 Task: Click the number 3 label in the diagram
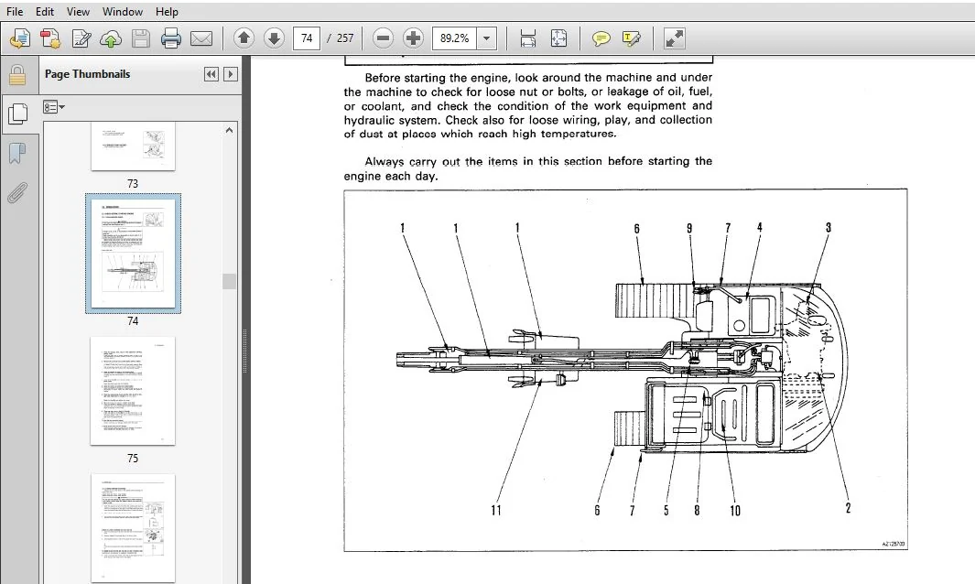pyautogui.click(x=829, y=228)
